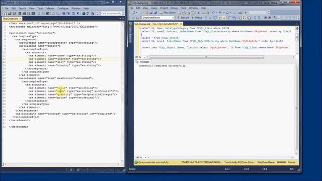Click the Redo icon in SSMS toolbar
Screen dimensions: 322x181
click(220, 13)
